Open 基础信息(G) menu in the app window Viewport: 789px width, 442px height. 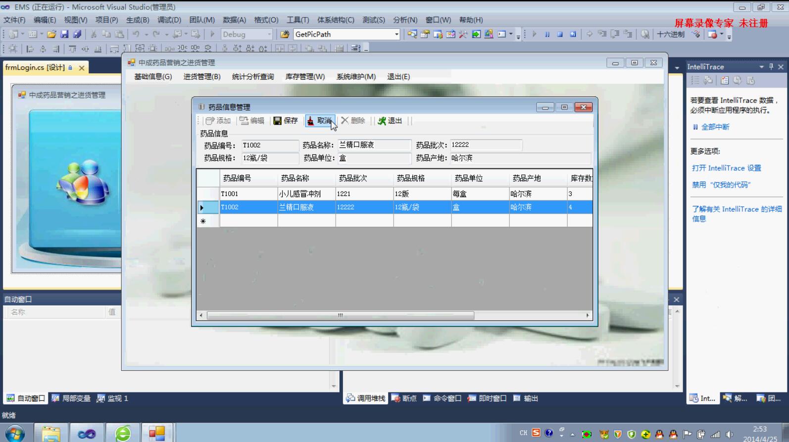(153, 77)
